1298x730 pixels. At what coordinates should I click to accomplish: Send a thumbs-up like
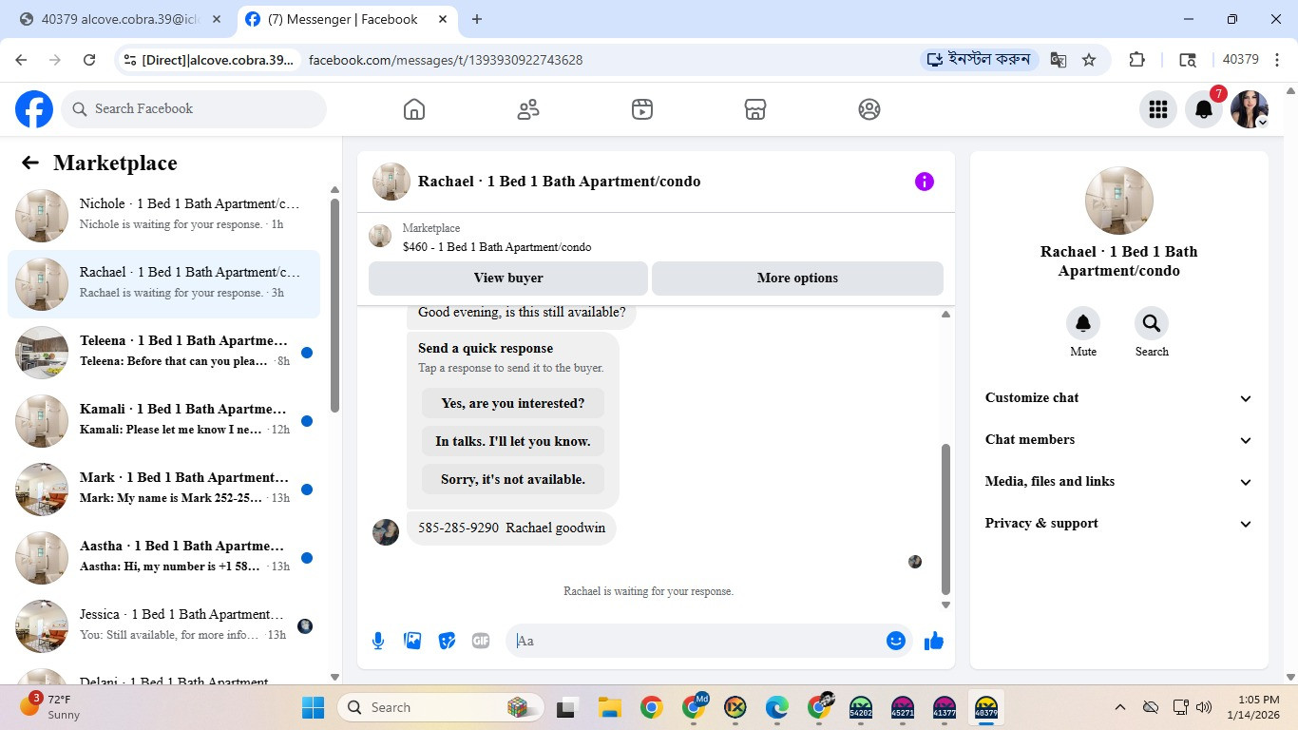pyautogui.click(x=934, y=641)
